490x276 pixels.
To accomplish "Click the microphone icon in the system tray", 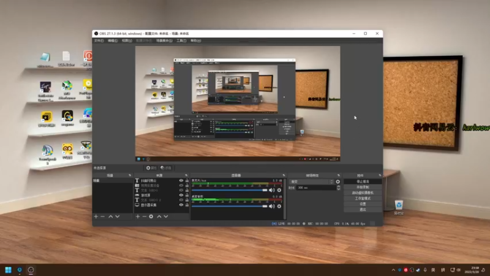I will tap(425, 270).
